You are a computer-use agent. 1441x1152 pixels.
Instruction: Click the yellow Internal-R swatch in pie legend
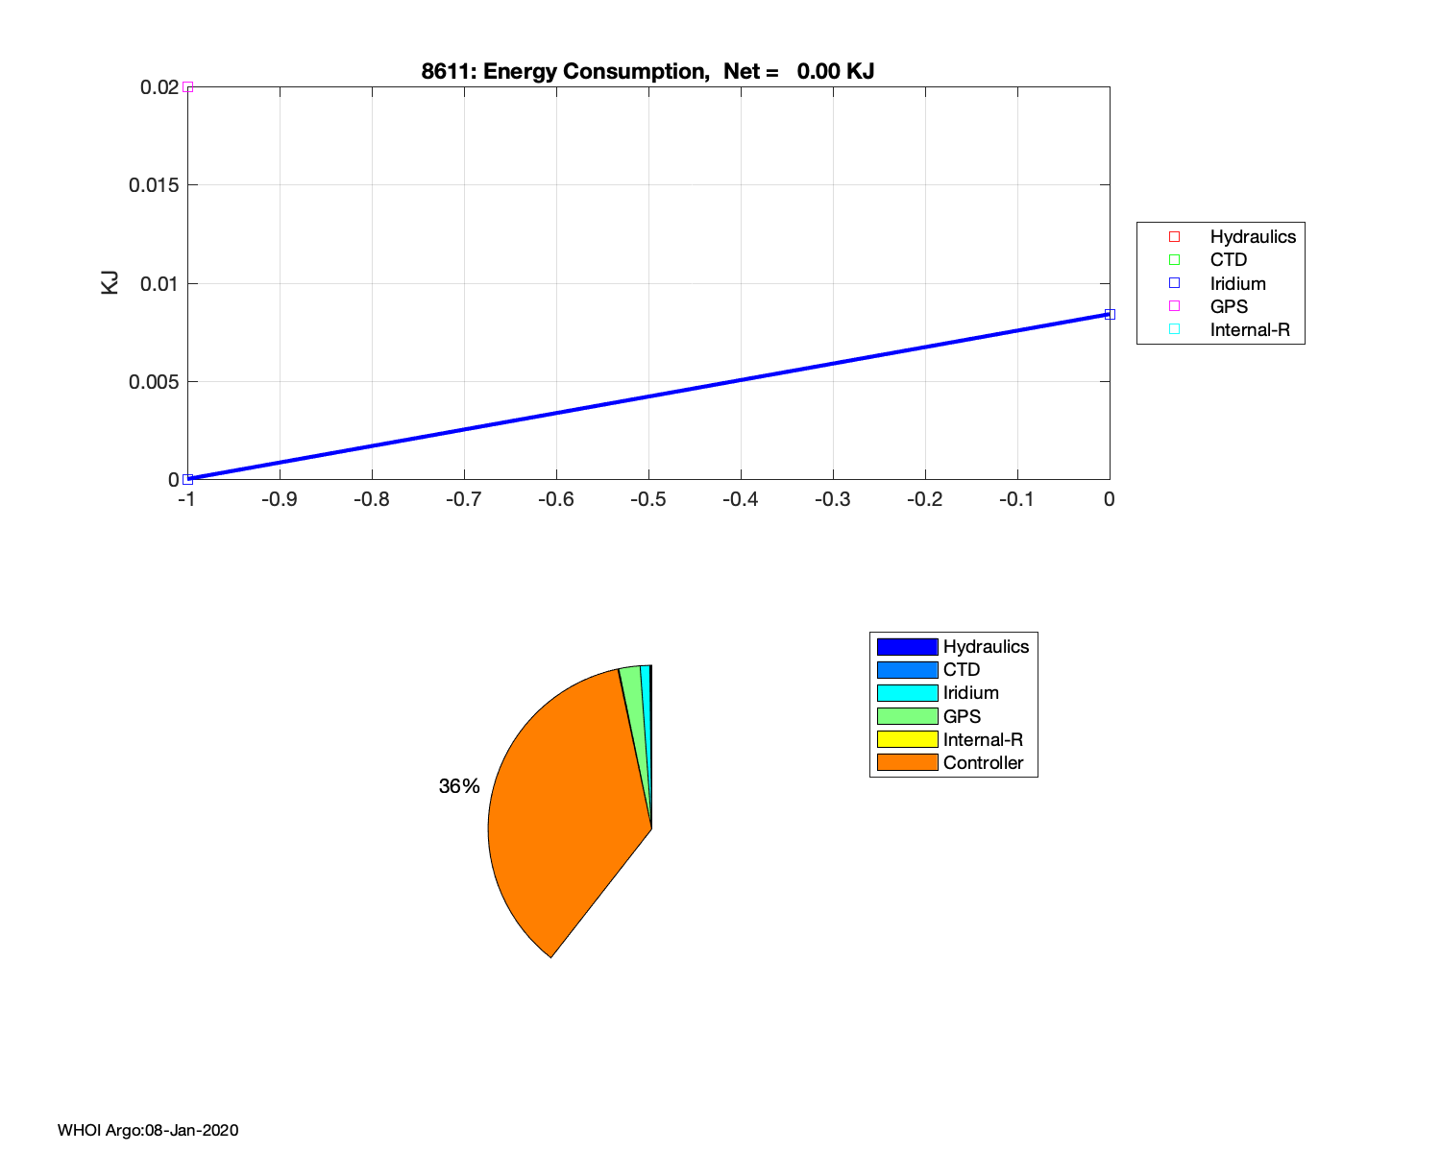tap(907, 739)
